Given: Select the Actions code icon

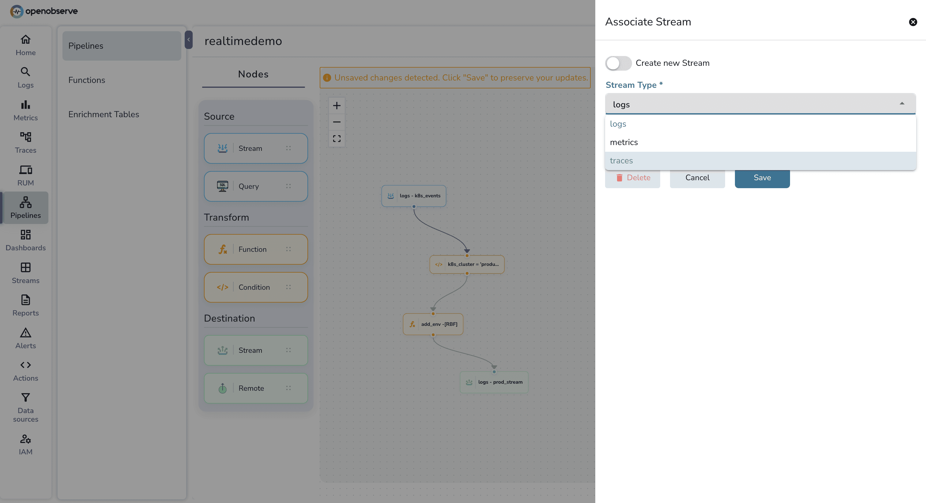Looking at the screenshot, I should pos(25,370).
